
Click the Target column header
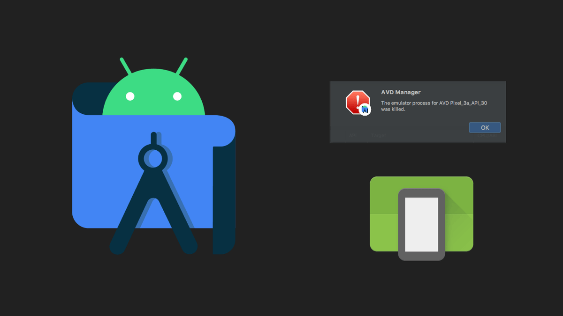point(378,136)
